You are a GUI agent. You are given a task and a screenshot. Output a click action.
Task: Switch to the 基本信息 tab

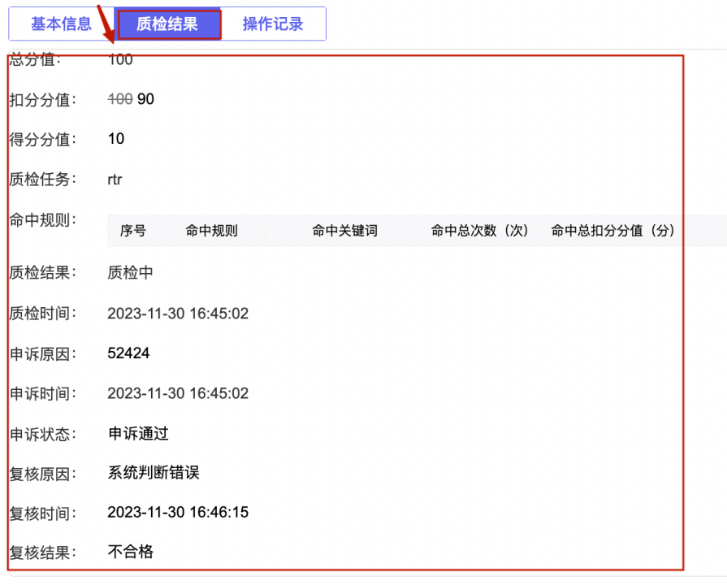click(x=61, y=24)
